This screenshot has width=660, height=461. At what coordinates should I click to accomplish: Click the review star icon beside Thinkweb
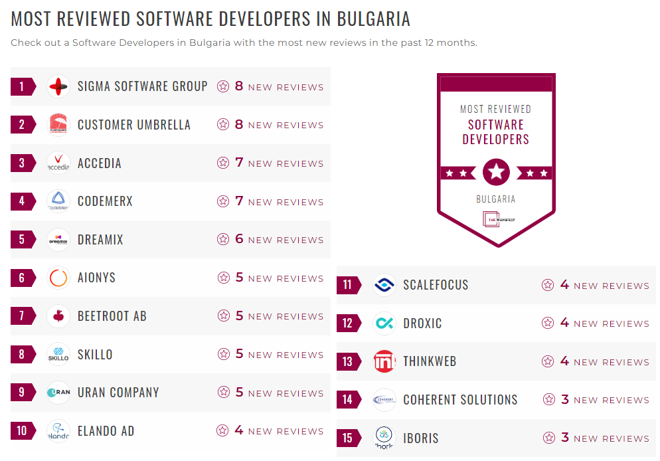pos(548,361)
